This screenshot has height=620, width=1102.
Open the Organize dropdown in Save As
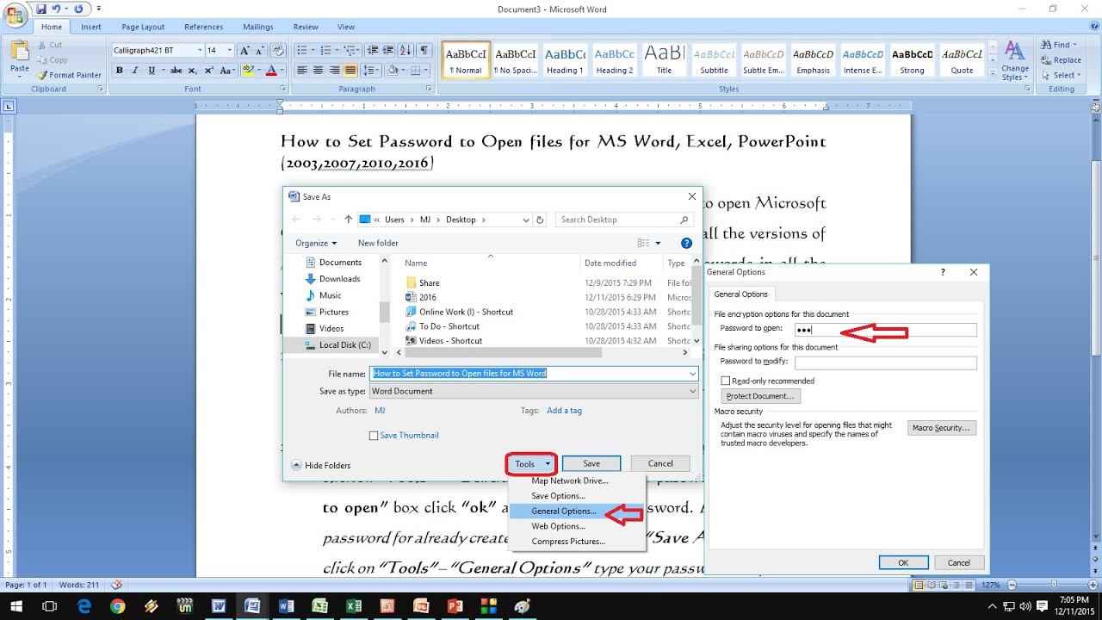[x=316, y=244]
